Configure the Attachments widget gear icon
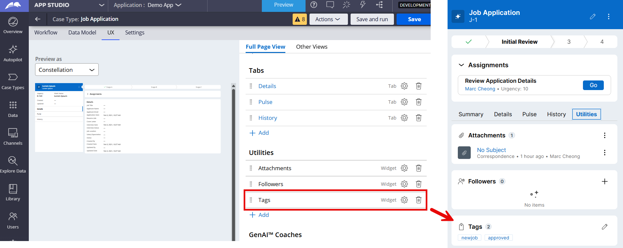623x248 pixels. point(404,168)
